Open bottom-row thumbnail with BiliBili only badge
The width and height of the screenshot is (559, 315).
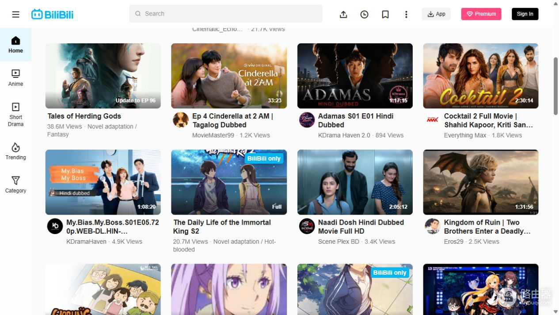point(355,289)
